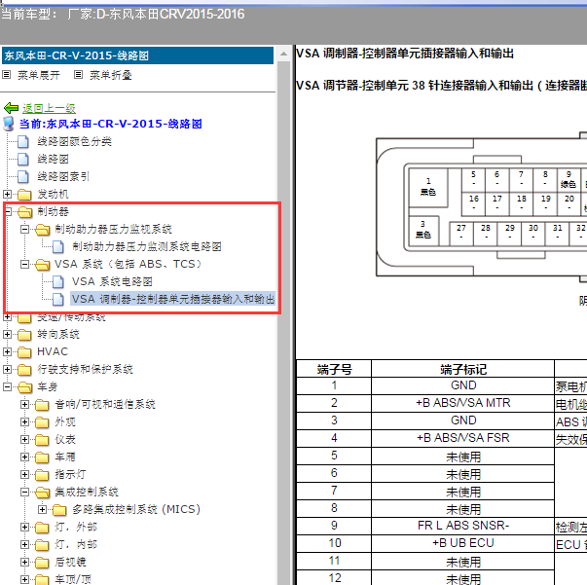Screen dimensions: 587x585
Task: Click the current model text D-东风本田CRV2015-2016
Action: (170, 15)
